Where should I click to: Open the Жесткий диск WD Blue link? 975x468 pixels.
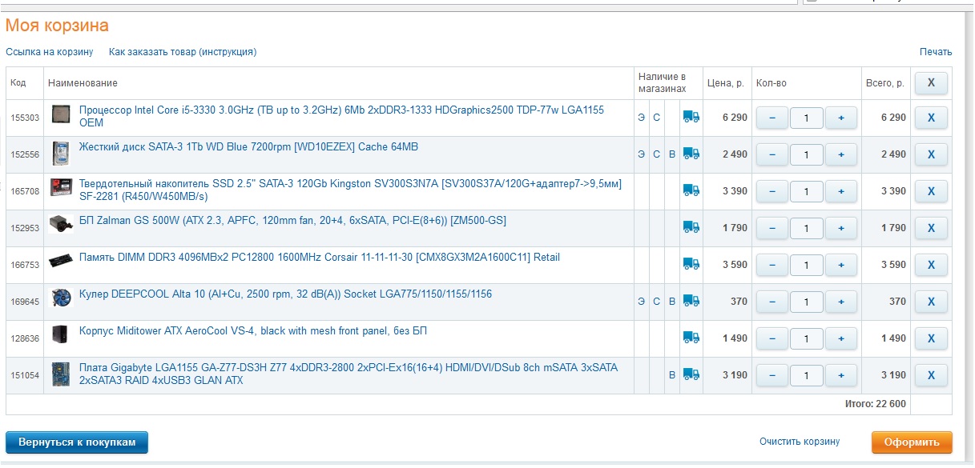[248, 147]
